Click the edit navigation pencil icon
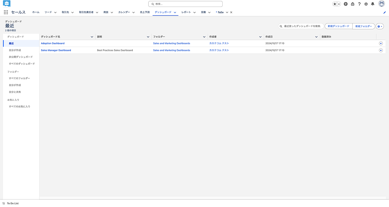The image size is (389, 207). (x=385, y=12)
